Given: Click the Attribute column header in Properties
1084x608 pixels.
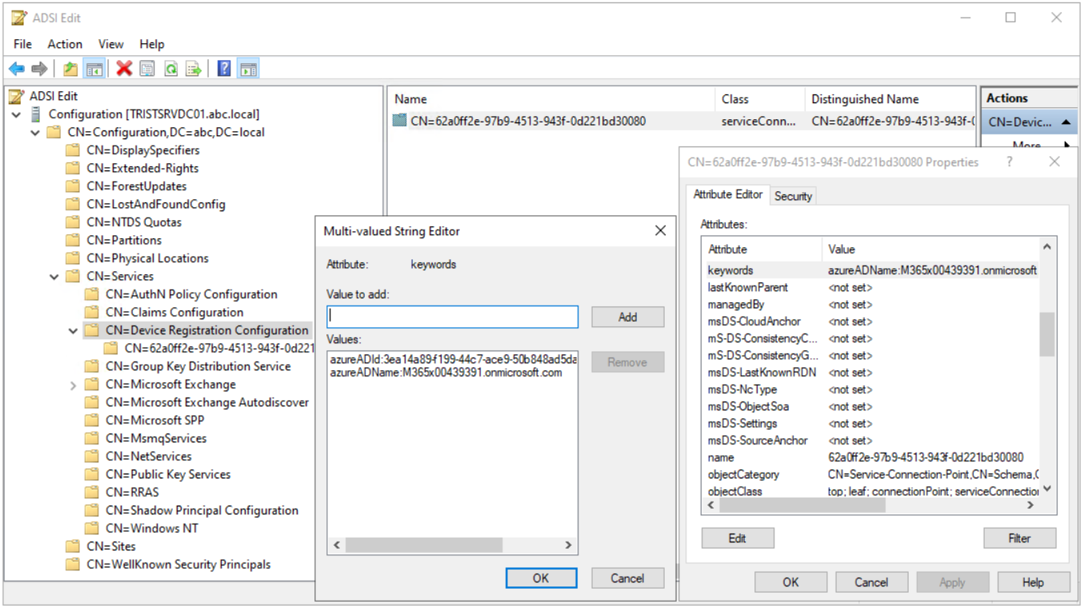Looking at the screenshot, I should [762, 250].
